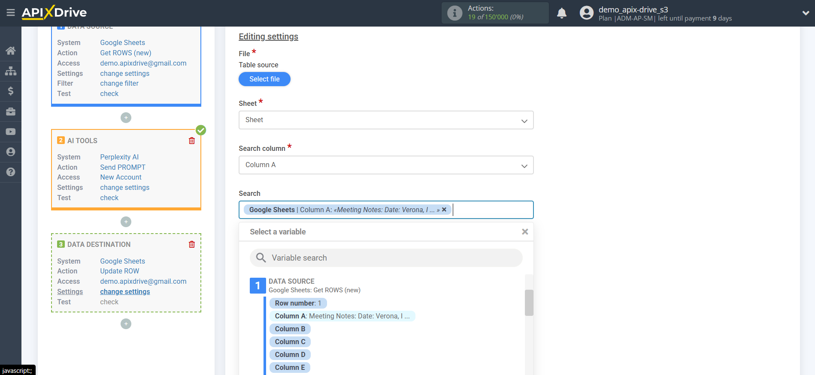
Task: Select the Column E variable
Action: coord(290,367)
